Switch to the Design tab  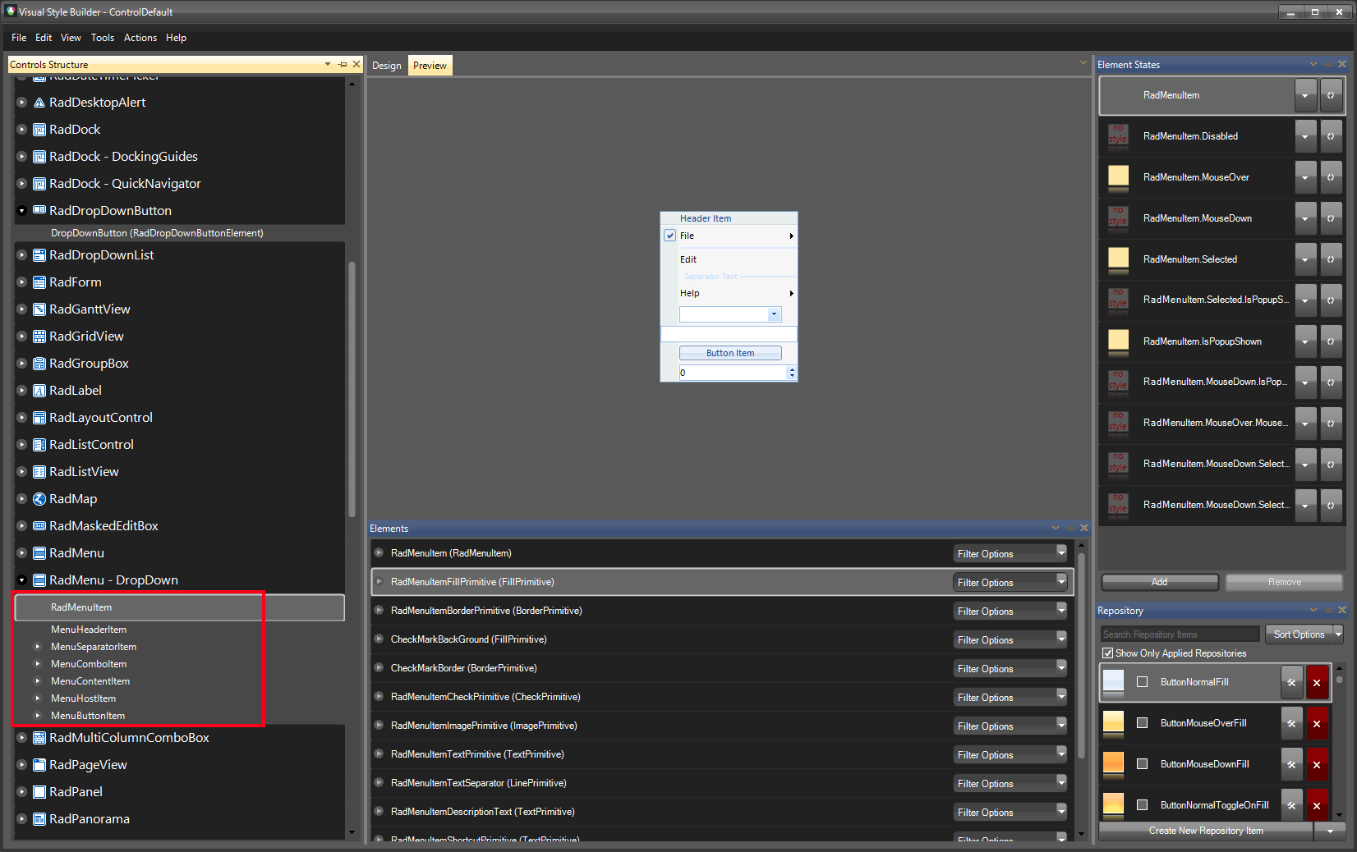[387, 66]
